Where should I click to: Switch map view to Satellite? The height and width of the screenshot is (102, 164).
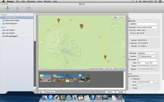(121, 17)
